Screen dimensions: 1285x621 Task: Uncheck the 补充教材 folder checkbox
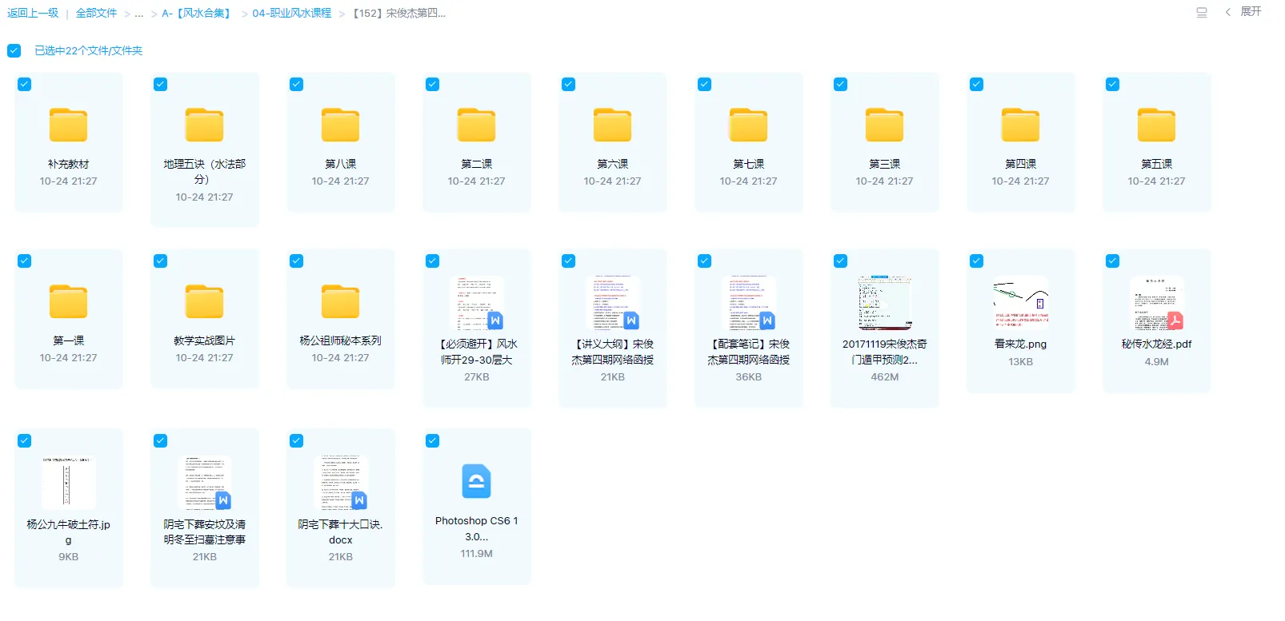[25, 84]
